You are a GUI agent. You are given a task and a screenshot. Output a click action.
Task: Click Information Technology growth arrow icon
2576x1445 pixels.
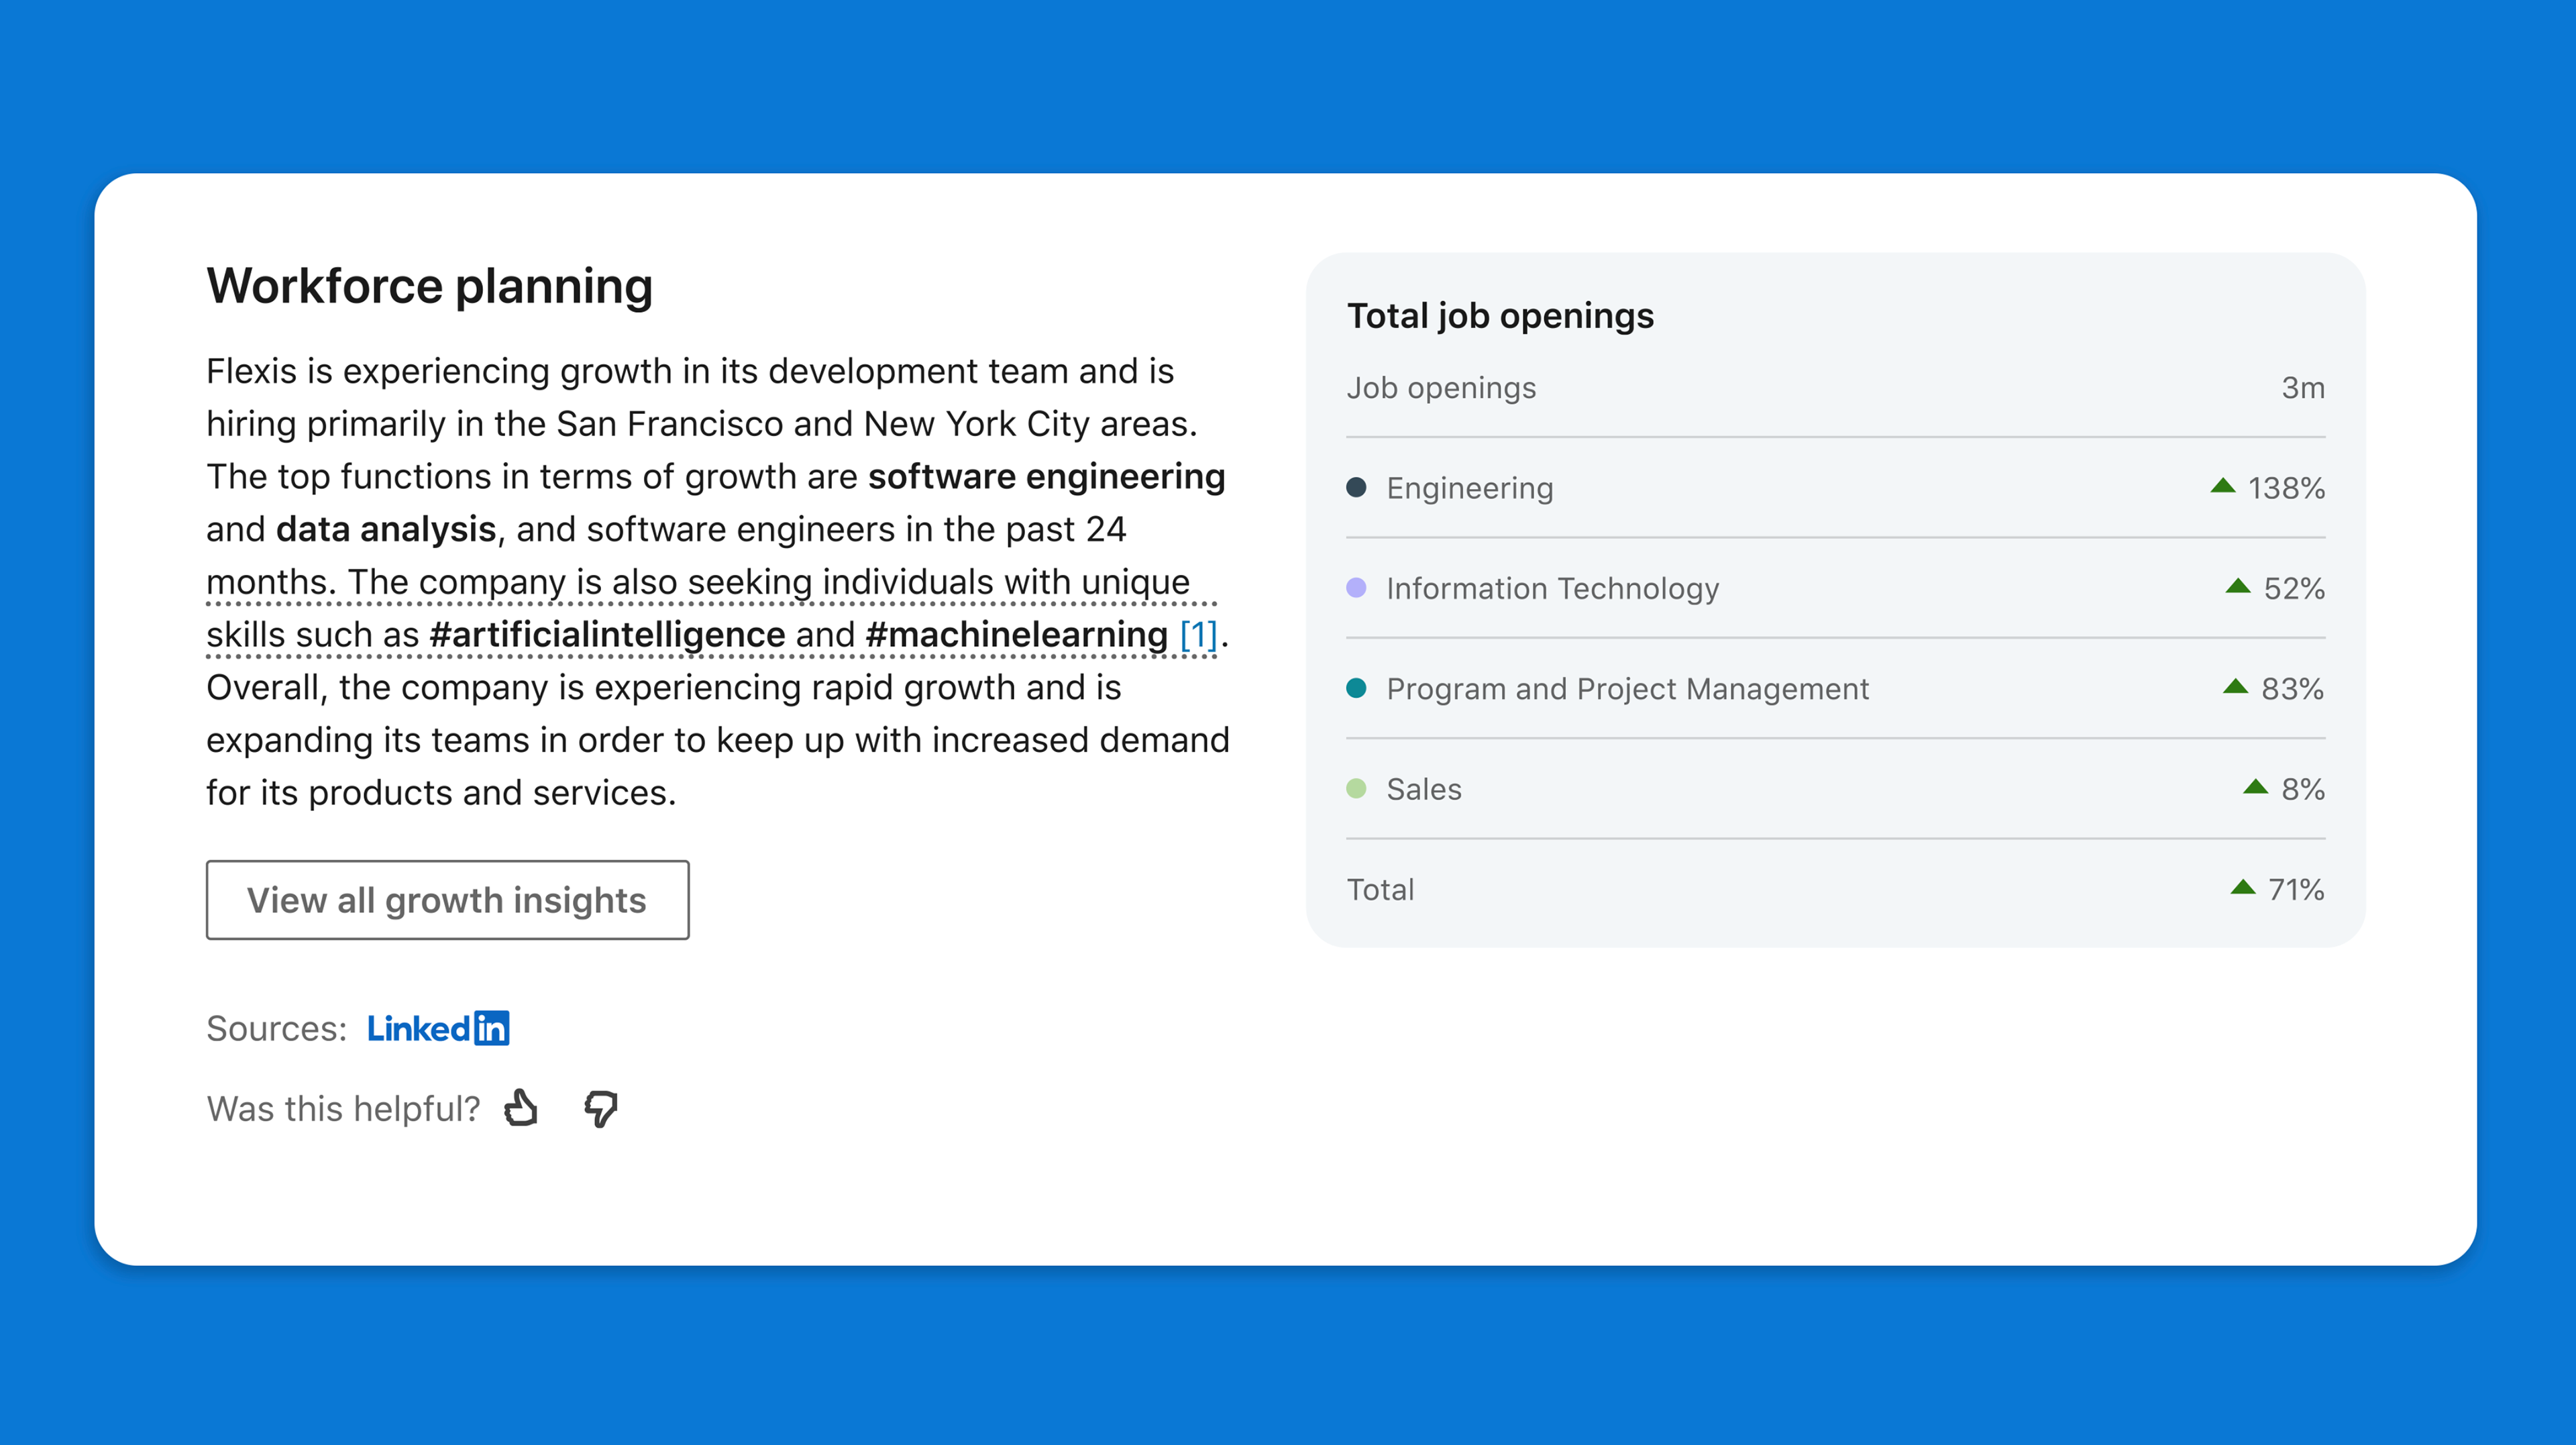pos(2237,587)
